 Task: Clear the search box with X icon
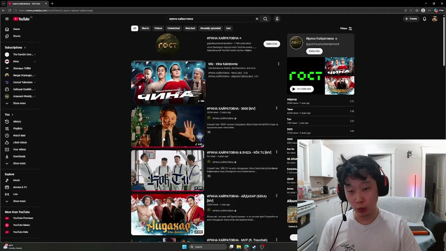tap(257, 19)
